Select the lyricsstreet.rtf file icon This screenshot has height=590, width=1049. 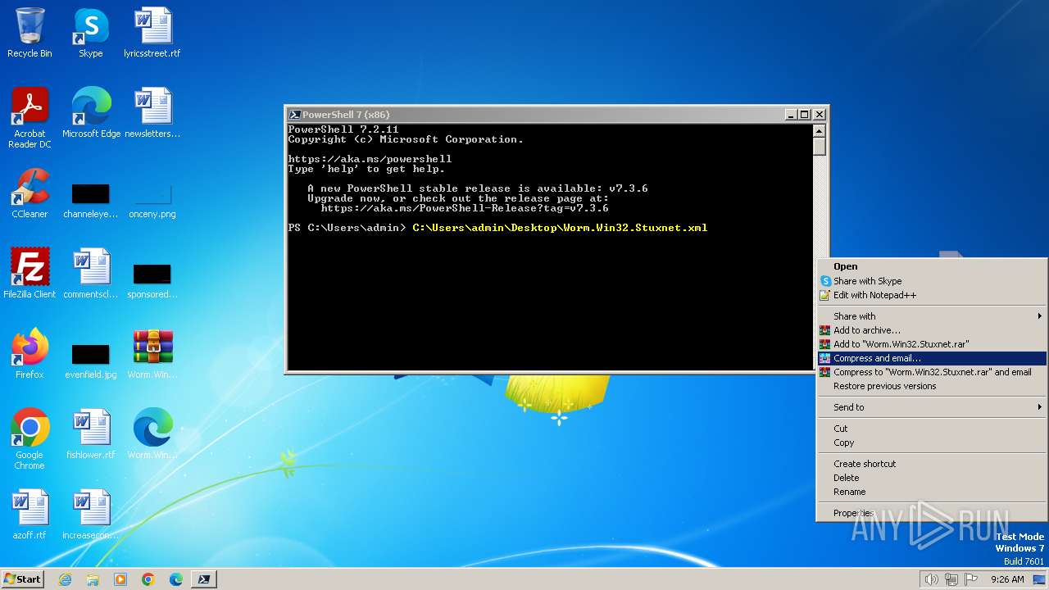[152, 33]
